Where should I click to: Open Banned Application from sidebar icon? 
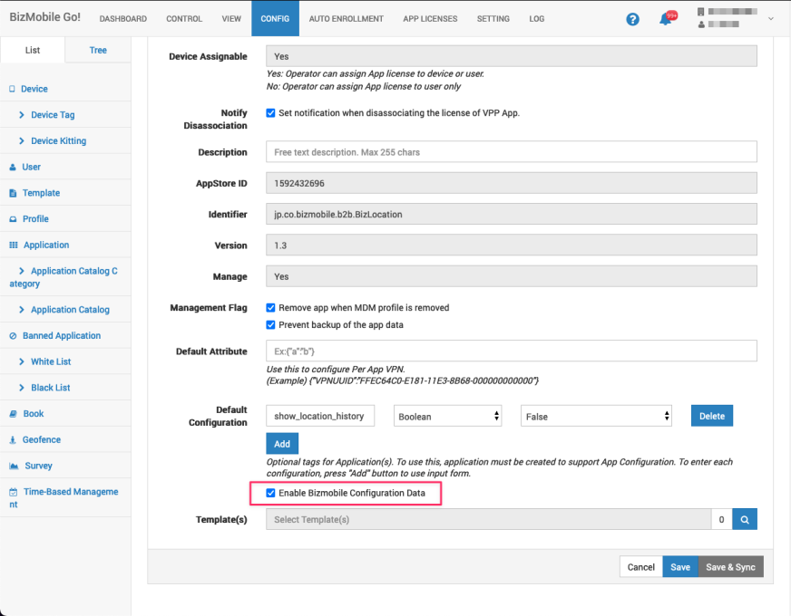[13, 336]
